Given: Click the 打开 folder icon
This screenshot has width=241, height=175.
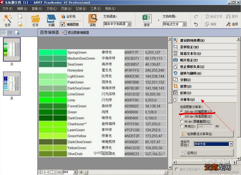Looking at the screenshot, I should [x=35, y=20].
